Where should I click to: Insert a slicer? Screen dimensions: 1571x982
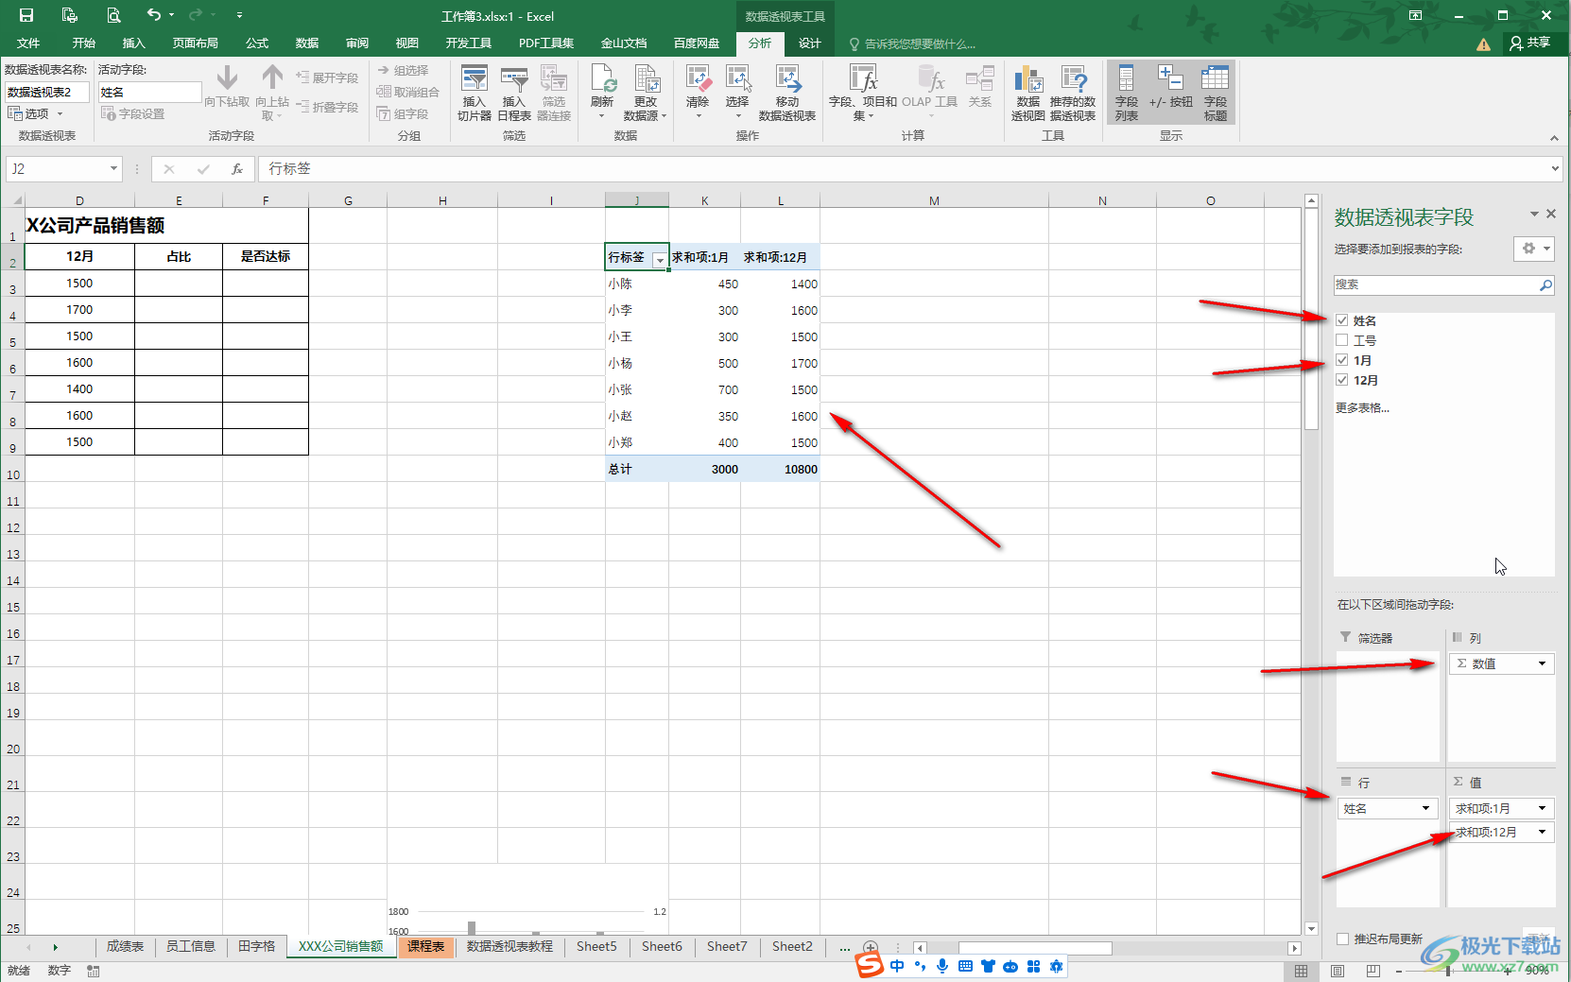[475, 93]
